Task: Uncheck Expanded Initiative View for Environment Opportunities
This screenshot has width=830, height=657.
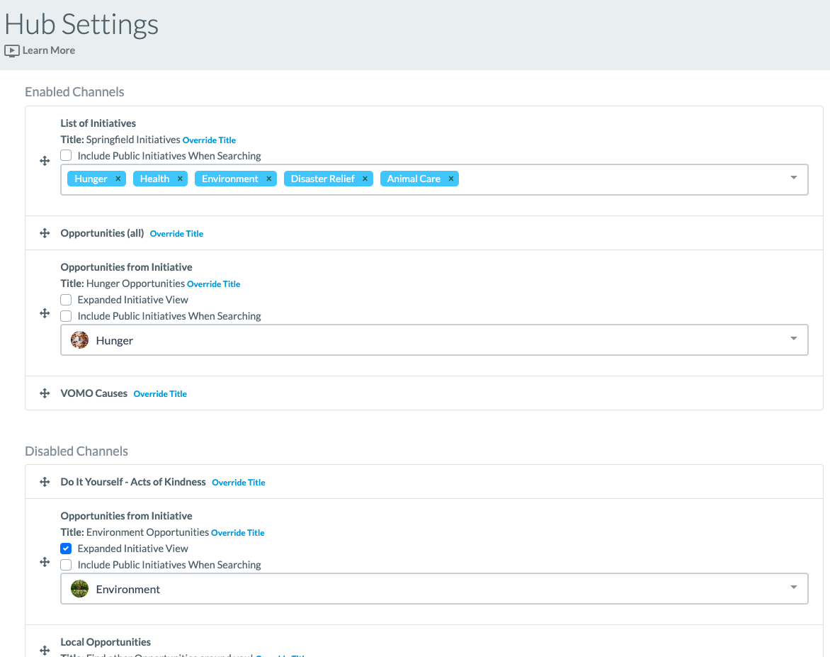Action: click(66, 549)
